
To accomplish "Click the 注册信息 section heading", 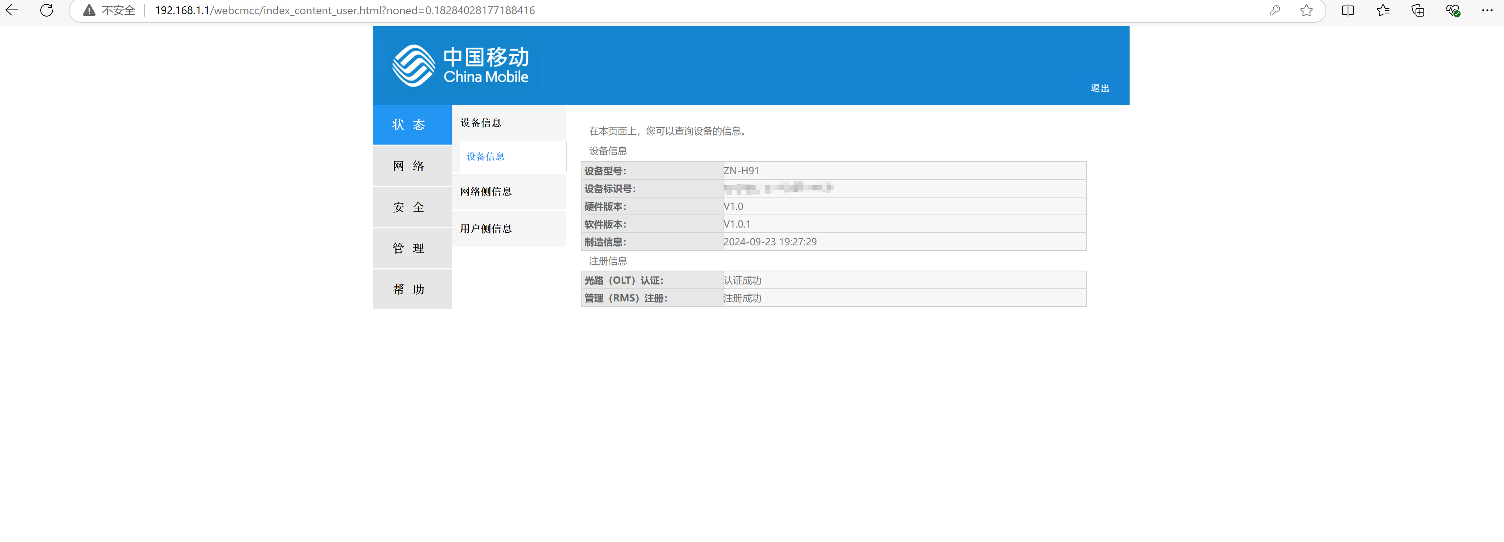I will [x=608, y=261].
